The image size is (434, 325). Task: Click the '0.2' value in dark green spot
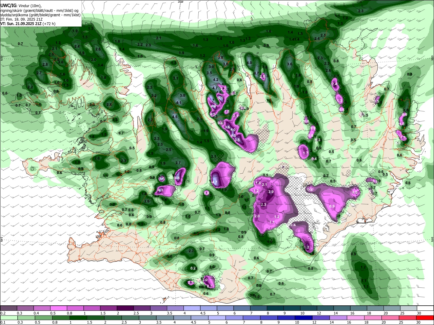point(193,268)
